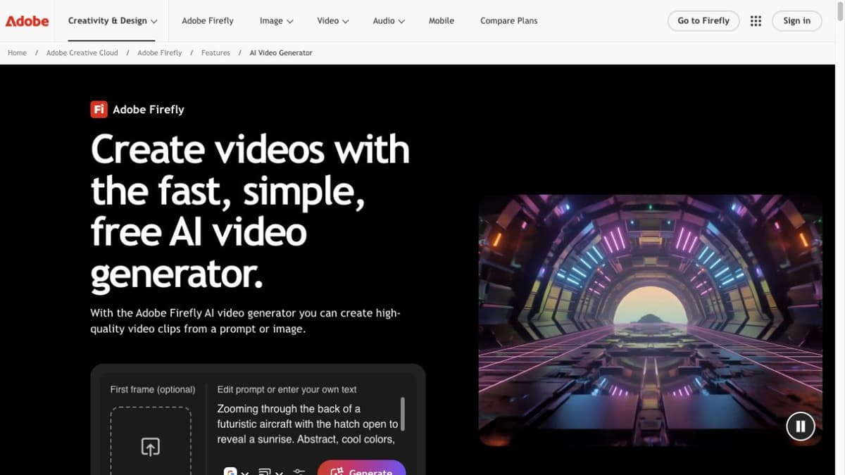Click 'Edit prompt or enter your own text' label

pos(287,389)
